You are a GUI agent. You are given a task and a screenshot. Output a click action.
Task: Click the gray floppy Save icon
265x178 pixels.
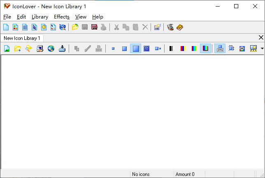coord(85,27)
